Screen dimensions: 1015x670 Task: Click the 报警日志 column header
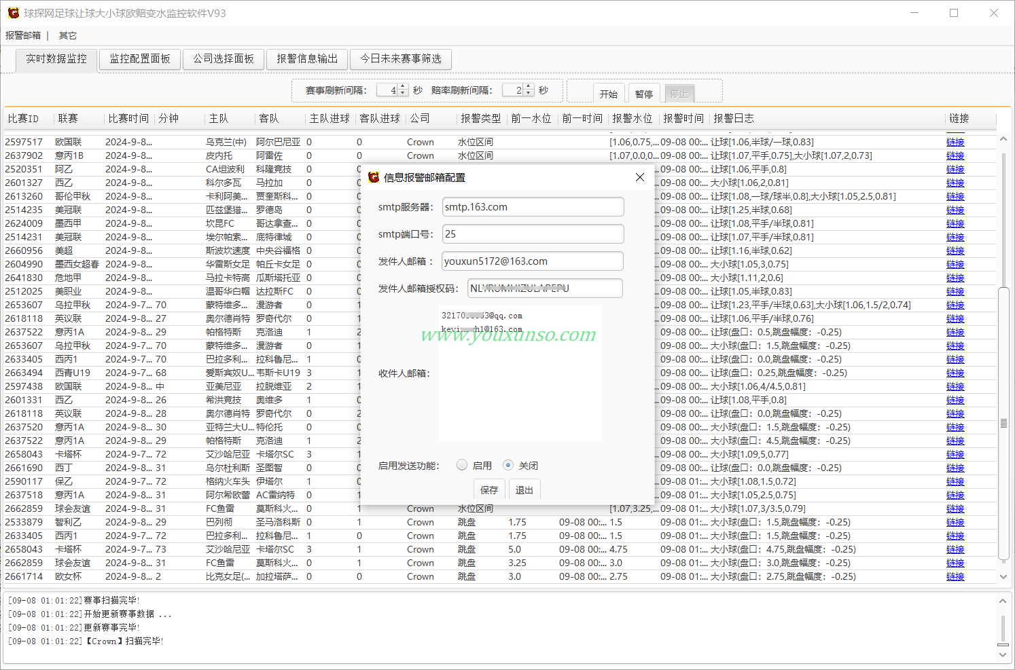click(827, 118)
